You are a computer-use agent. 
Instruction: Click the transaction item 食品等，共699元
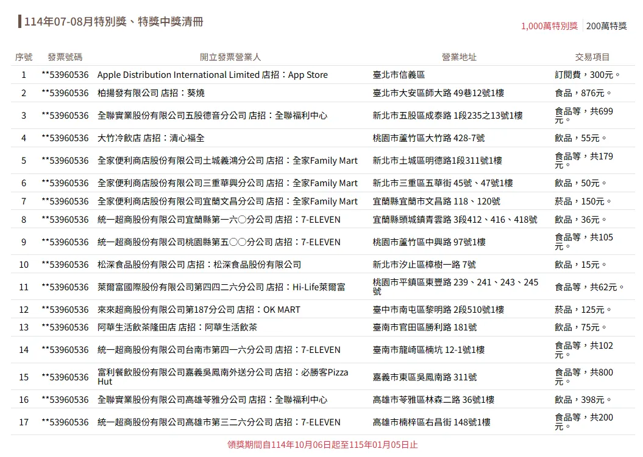coord(584,116)
